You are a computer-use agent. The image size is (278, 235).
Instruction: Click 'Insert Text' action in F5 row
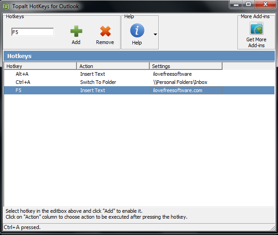tap(92, 90)
